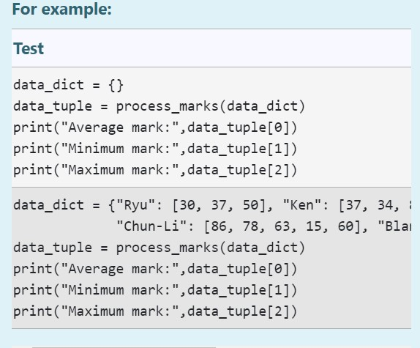Click the '"Chun-Li": [86, 78, 63, 15, 60]' line
Screen dimensions: 420x348
point(263,226)
